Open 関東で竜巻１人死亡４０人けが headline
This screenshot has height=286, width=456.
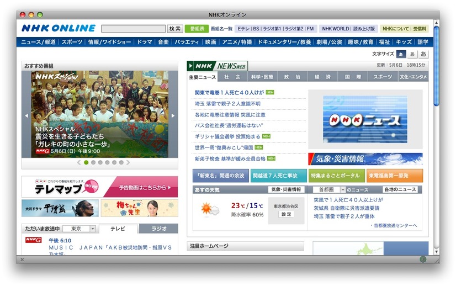click(x=229, y=93)
